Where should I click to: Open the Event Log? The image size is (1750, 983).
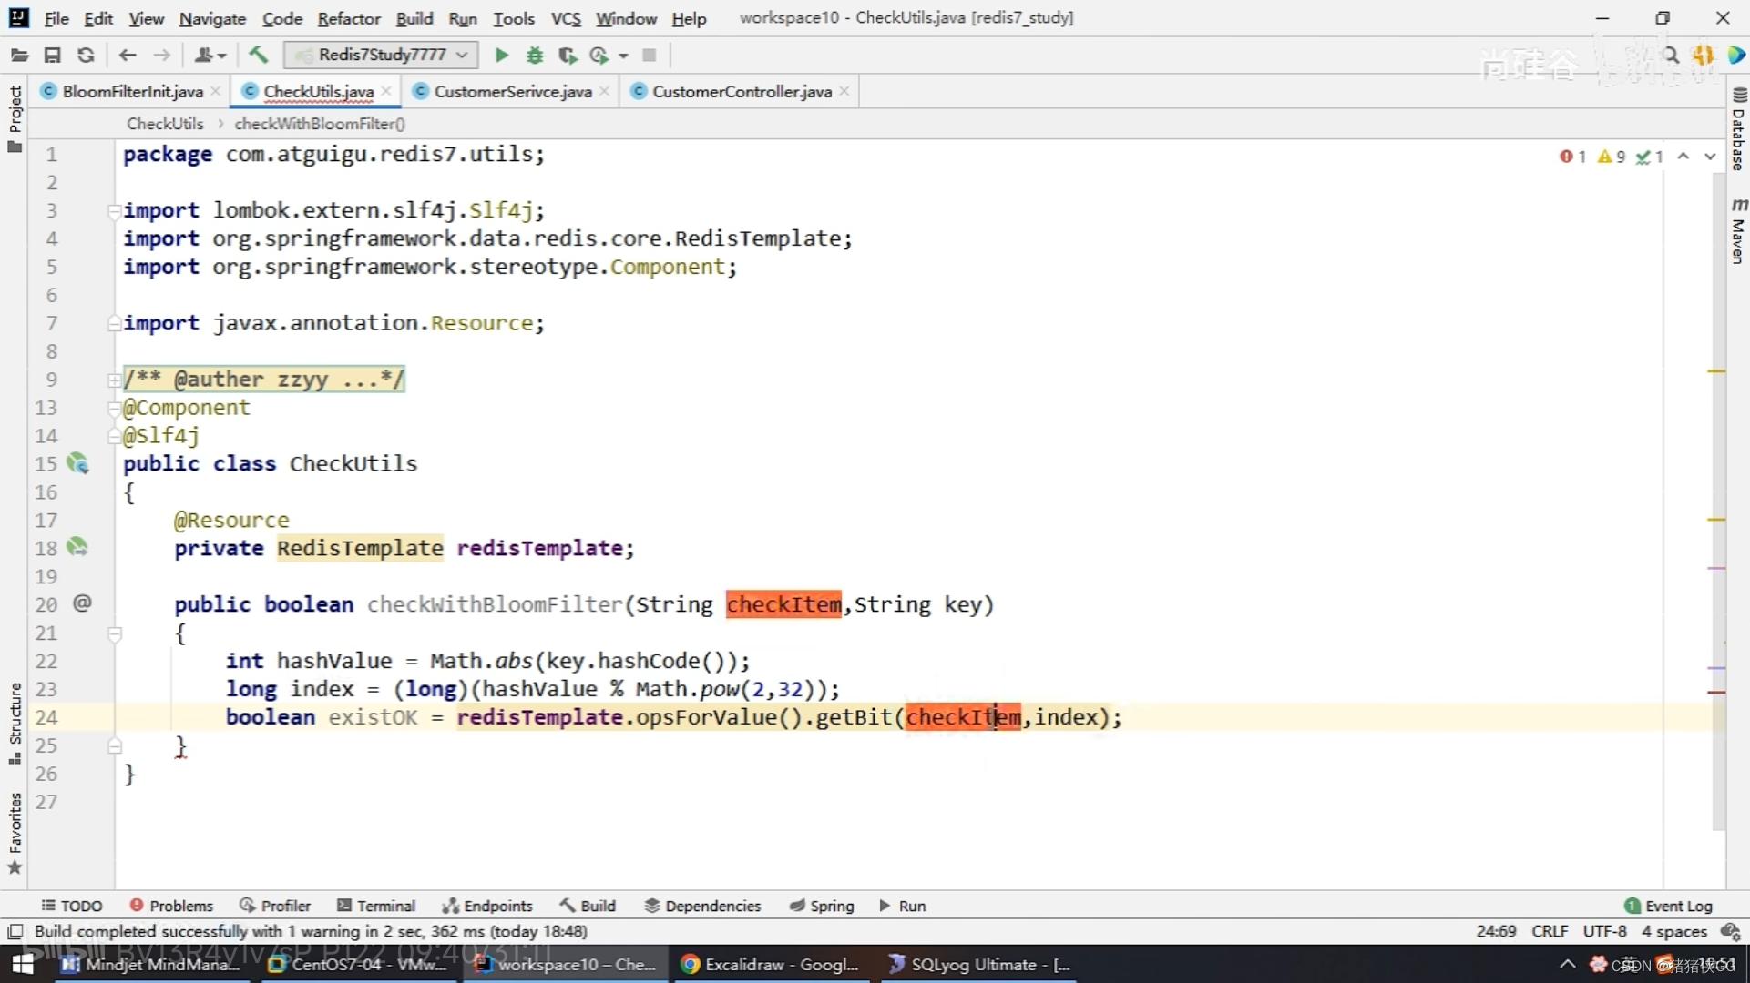coord(1669,906)
